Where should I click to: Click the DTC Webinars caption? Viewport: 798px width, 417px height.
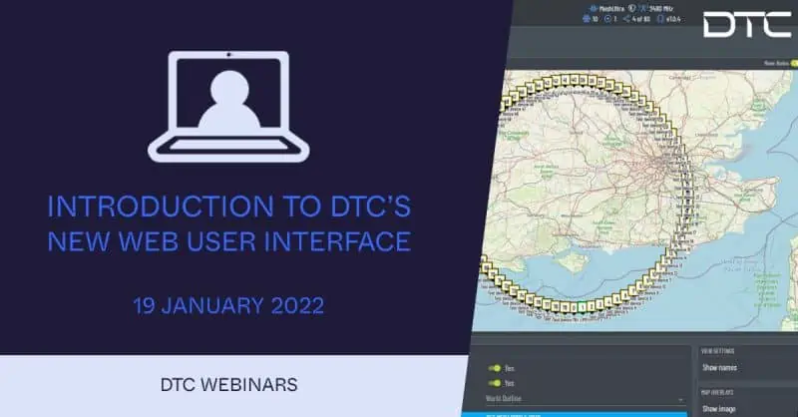[x=229, y=385]
